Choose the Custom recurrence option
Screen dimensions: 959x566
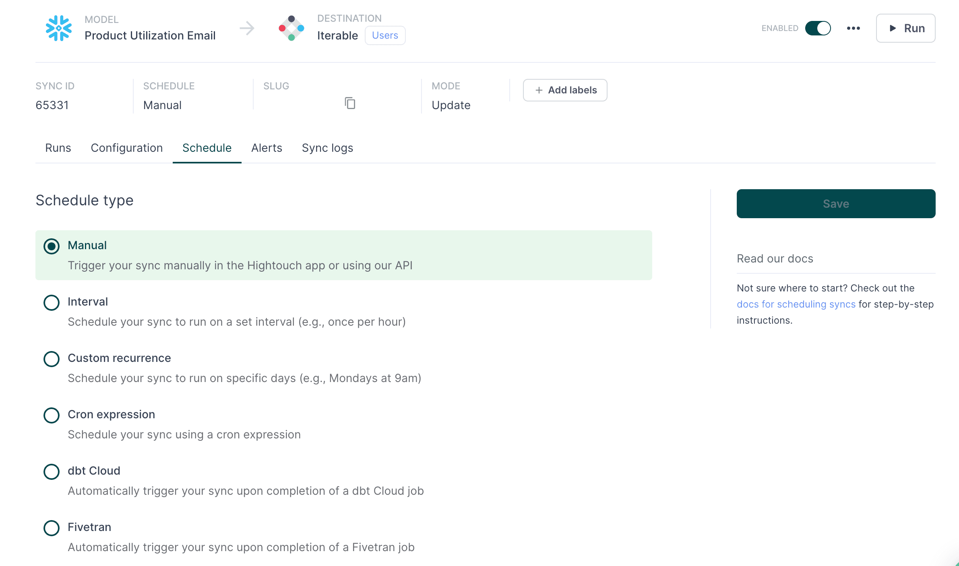(x=52, y=359)
